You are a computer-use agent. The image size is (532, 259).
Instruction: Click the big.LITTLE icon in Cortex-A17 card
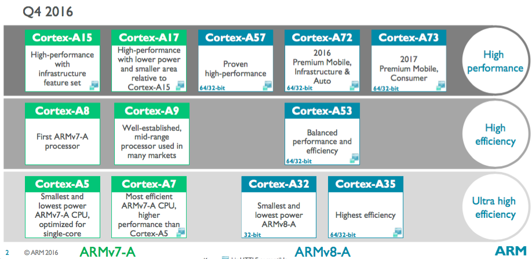click(180, 85)
